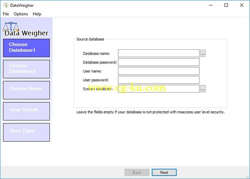The height and width of the screenshot is (179, 250).
Task: Click the User password input field
Action: click(x=159, y=80)
